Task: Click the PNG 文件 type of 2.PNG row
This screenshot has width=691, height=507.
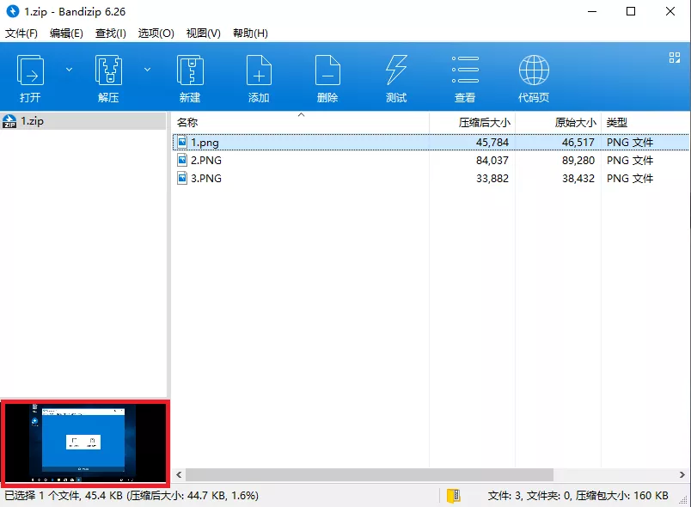Action: click(630, 161)
